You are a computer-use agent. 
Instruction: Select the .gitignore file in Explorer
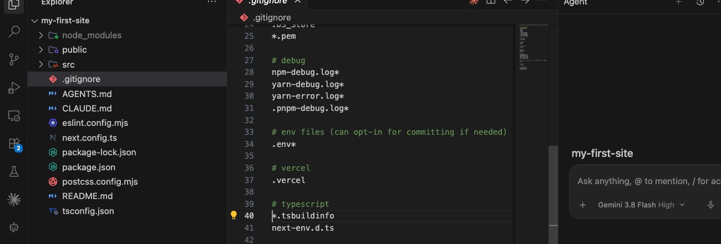click(128, 79)
